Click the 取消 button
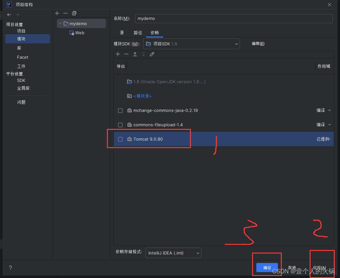This screenshot has width=340, height=278. pyautogui.click(x=292, y=268)
